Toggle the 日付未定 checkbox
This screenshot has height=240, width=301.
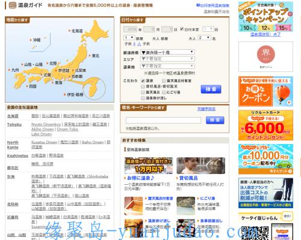(182, 29)
